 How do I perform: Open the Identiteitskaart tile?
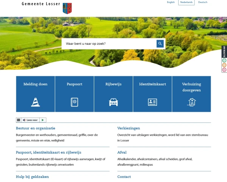point(152,94)
